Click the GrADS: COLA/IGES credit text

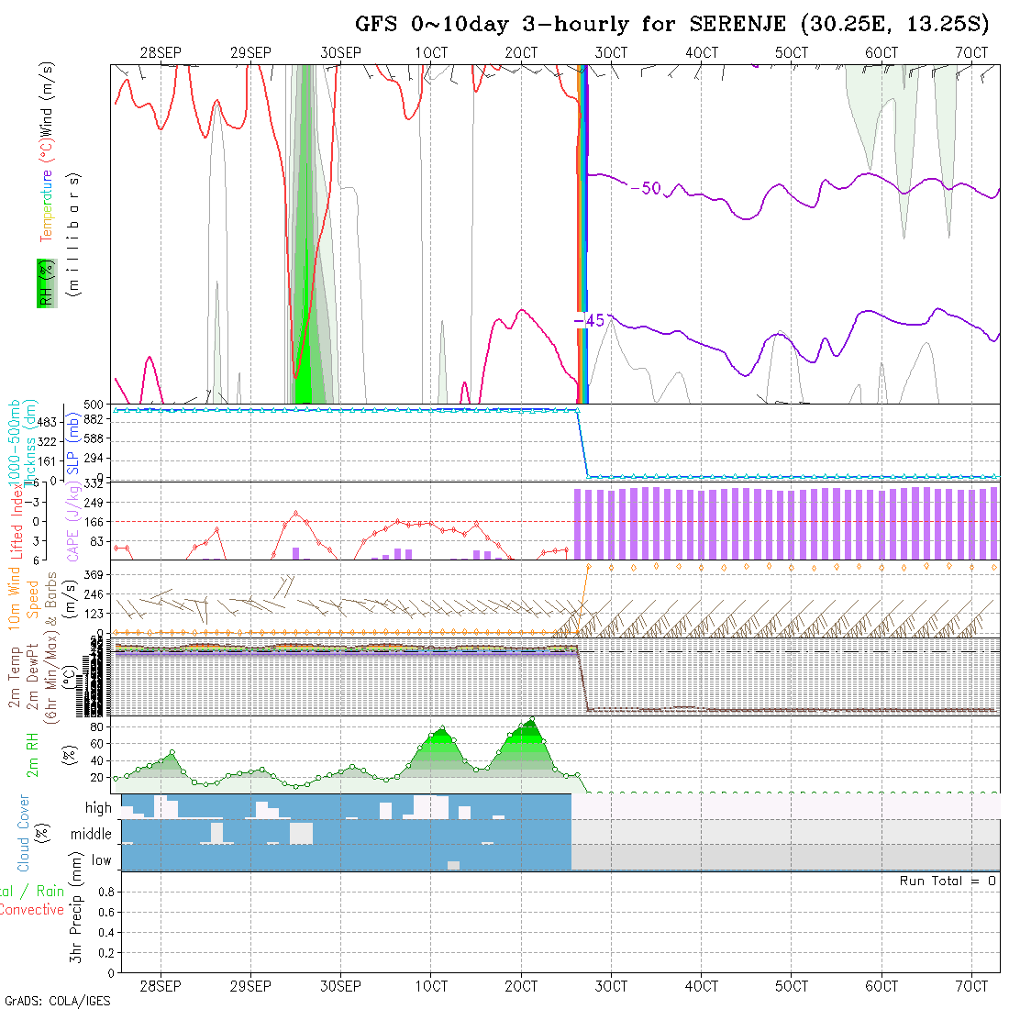pos(57,1001)
